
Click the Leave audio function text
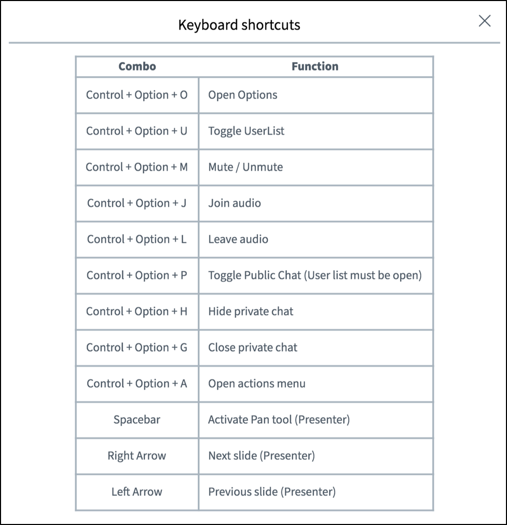click(x=238, y=239)
